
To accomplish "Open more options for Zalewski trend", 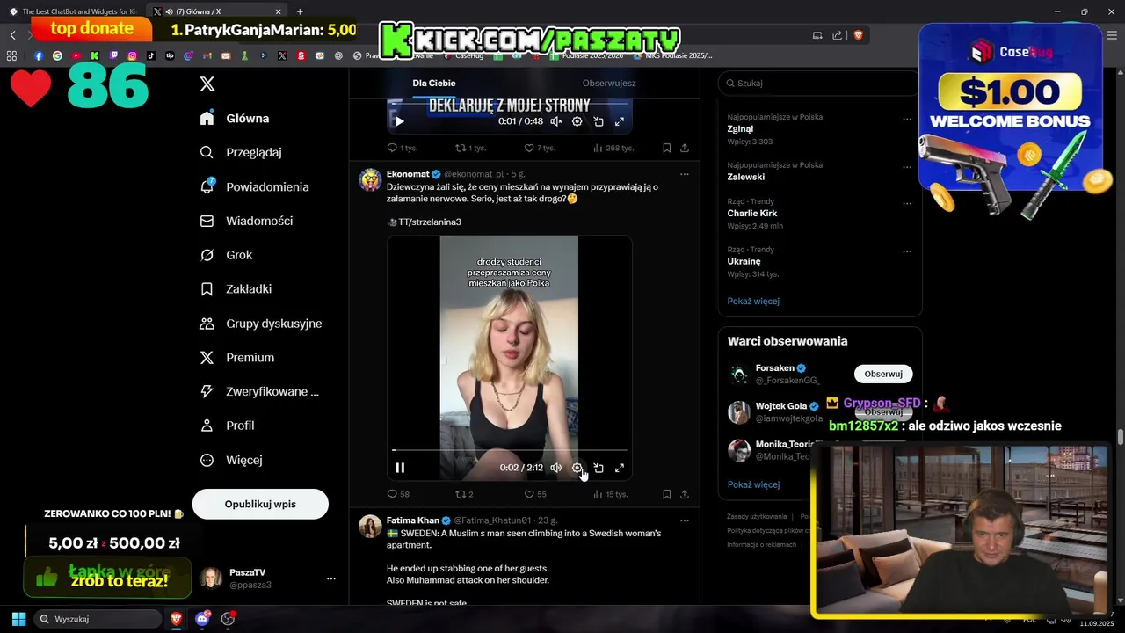I will click(907, 167).
